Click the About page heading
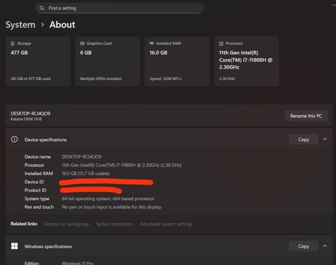This screenshot has width=336, height=265. [x=62, y=25]
